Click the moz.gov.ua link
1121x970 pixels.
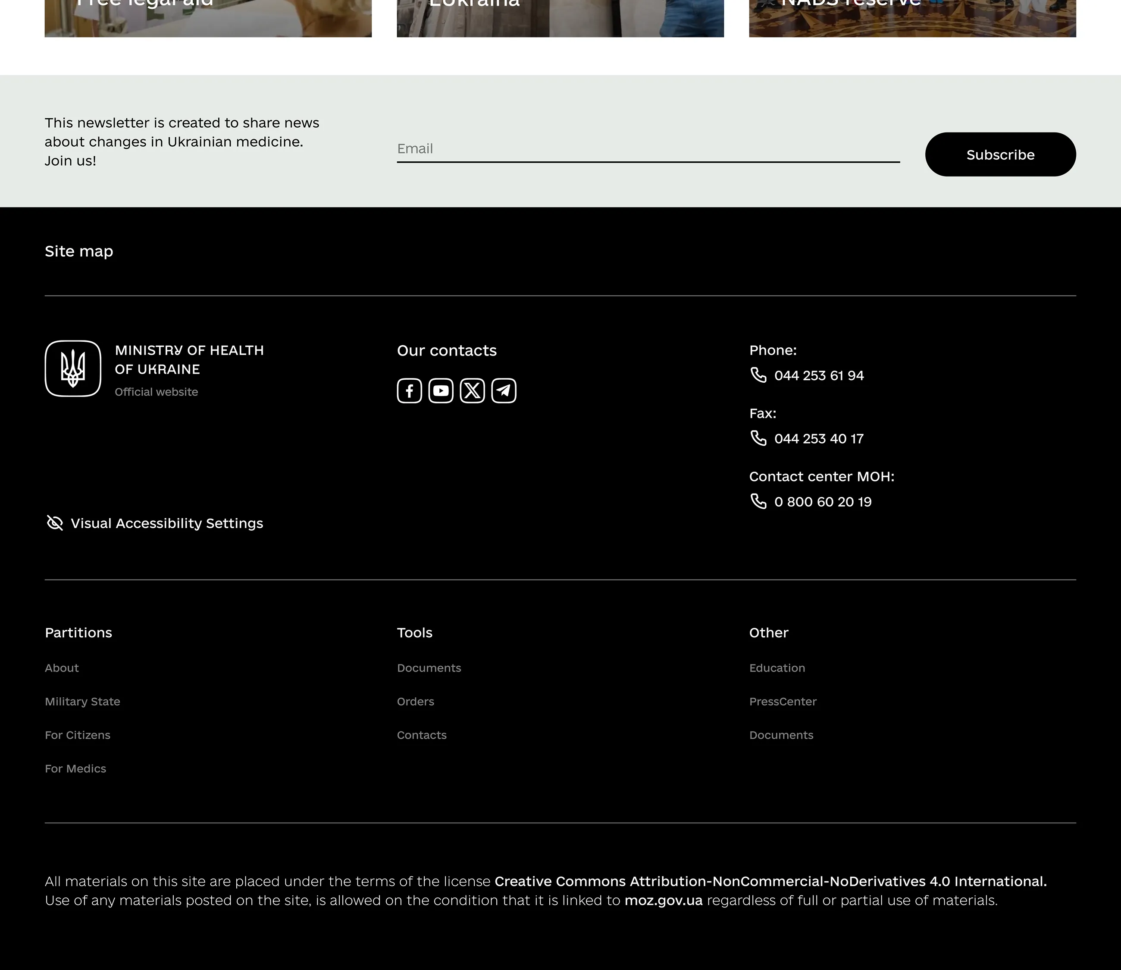tap(663, 900)
